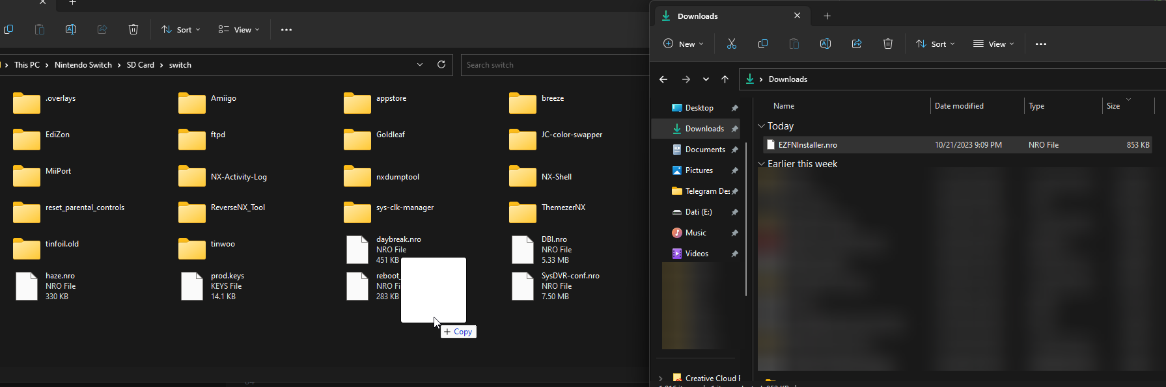
Task: Sort by Date modified column header
Action: pyautogui.click(x=959, y=106)
